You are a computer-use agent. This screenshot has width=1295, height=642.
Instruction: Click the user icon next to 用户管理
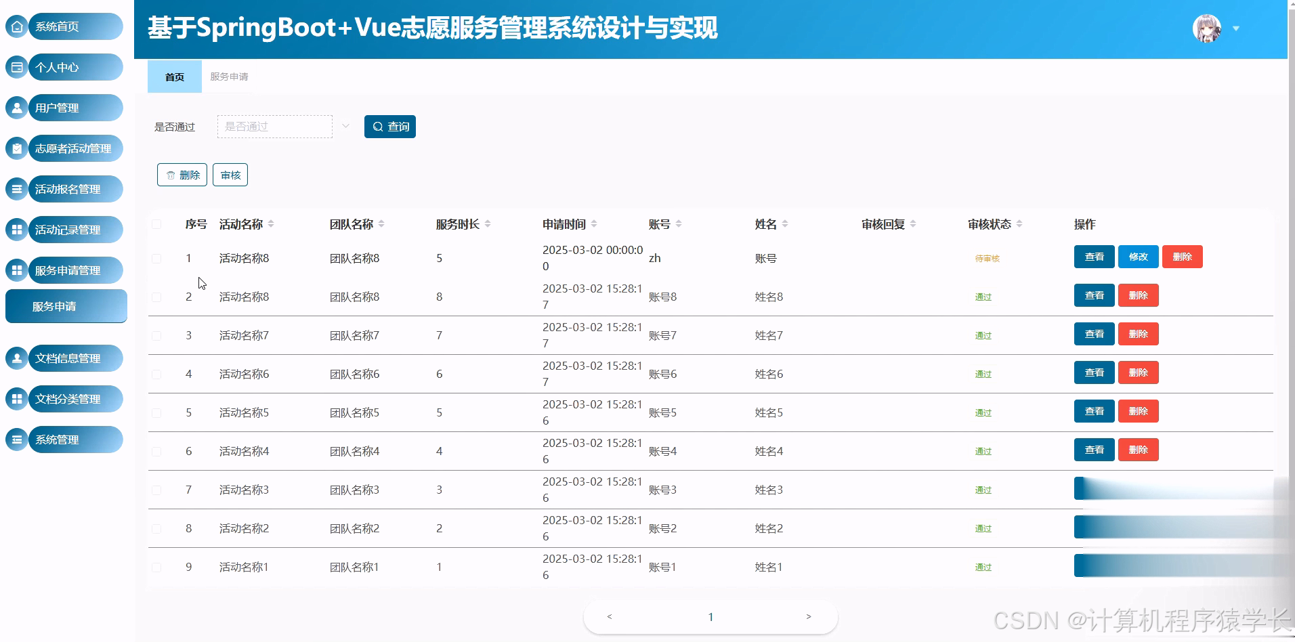tap(16, 108)
